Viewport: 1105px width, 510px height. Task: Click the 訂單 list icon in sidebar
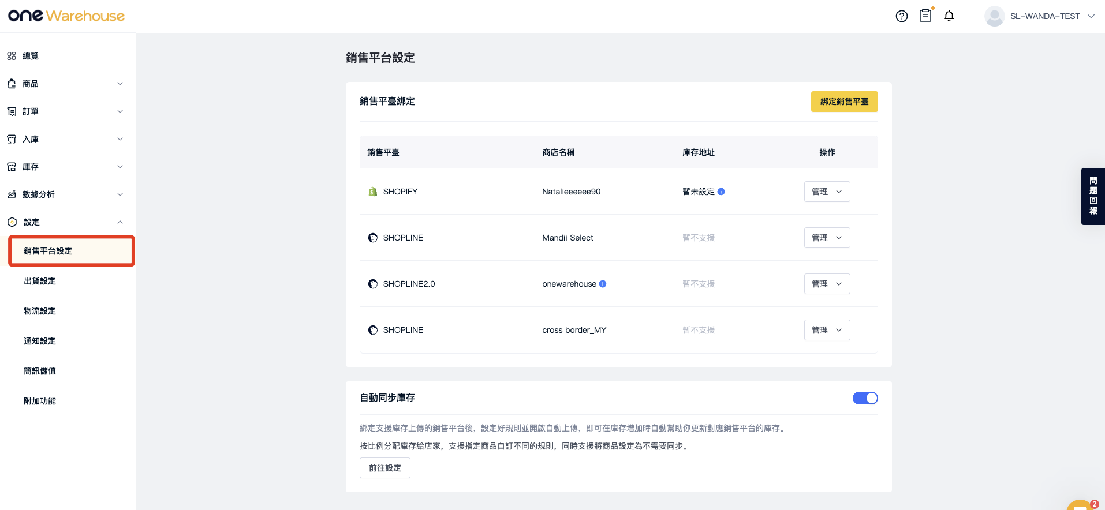click(12, 111)
